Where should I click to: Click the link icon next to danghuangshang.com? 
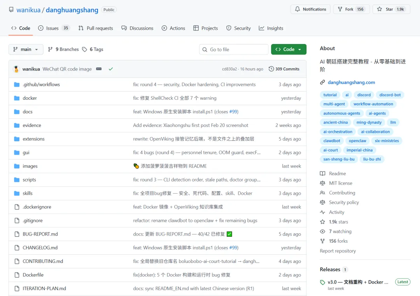322,83
